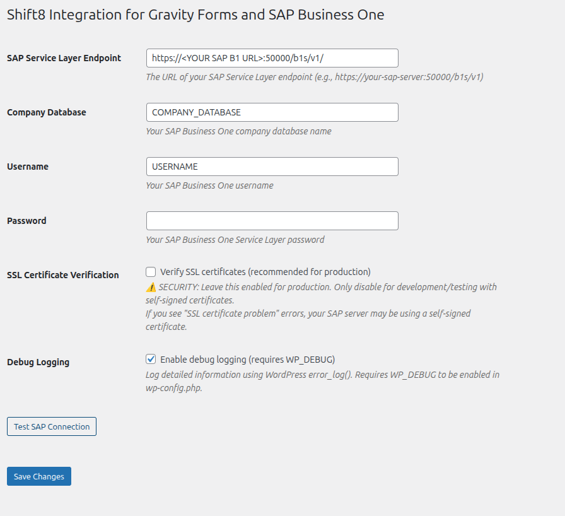
Task: Click the yellow SECURITY warning icon
Action: (149, 286)
